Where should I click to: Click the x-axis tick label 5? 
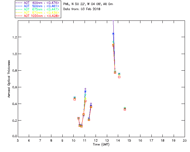pyautogui.click(x=18, y=140)
